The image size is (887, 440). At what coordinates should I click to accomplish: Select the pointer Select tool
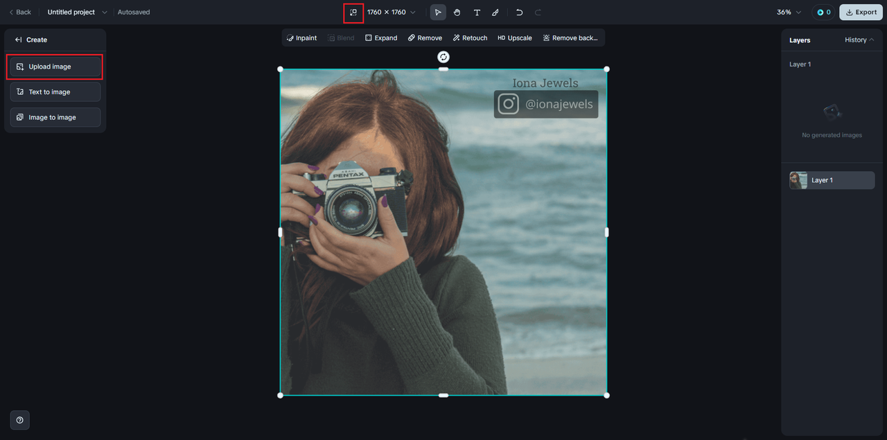pos(438,12)
